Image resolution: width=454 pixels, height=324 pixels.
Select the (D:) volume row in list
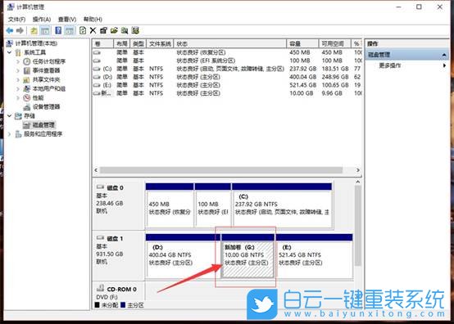(227, 77)
